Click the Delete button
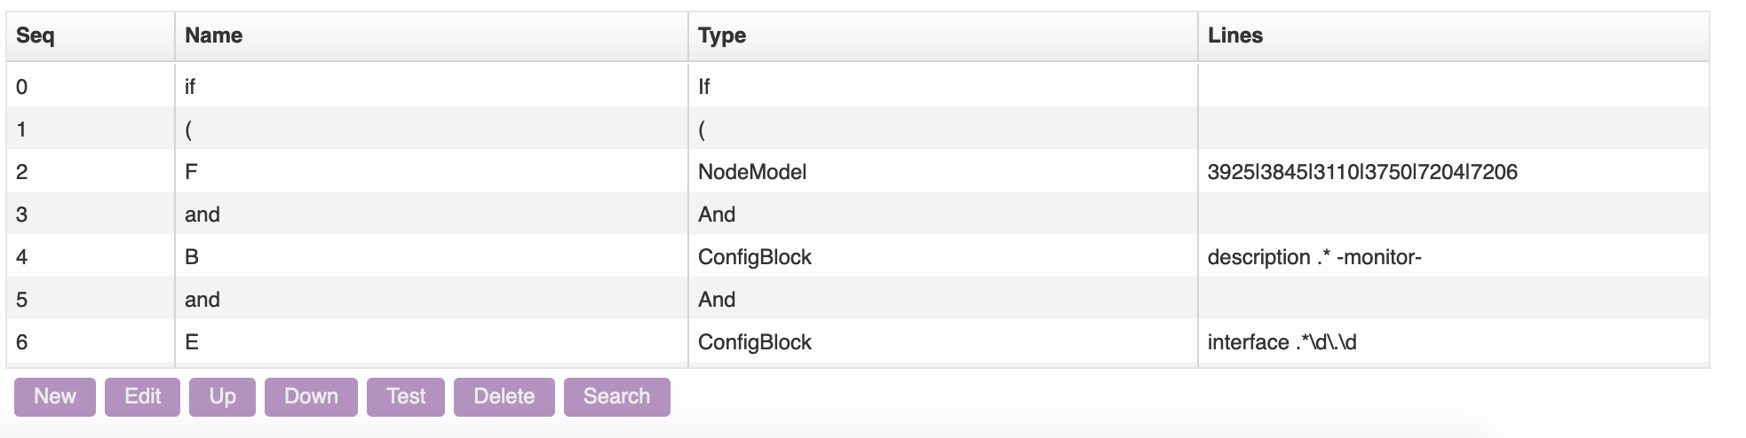Image resolution: width=1746 pixels, height=438 pixels. click(504, 396)
